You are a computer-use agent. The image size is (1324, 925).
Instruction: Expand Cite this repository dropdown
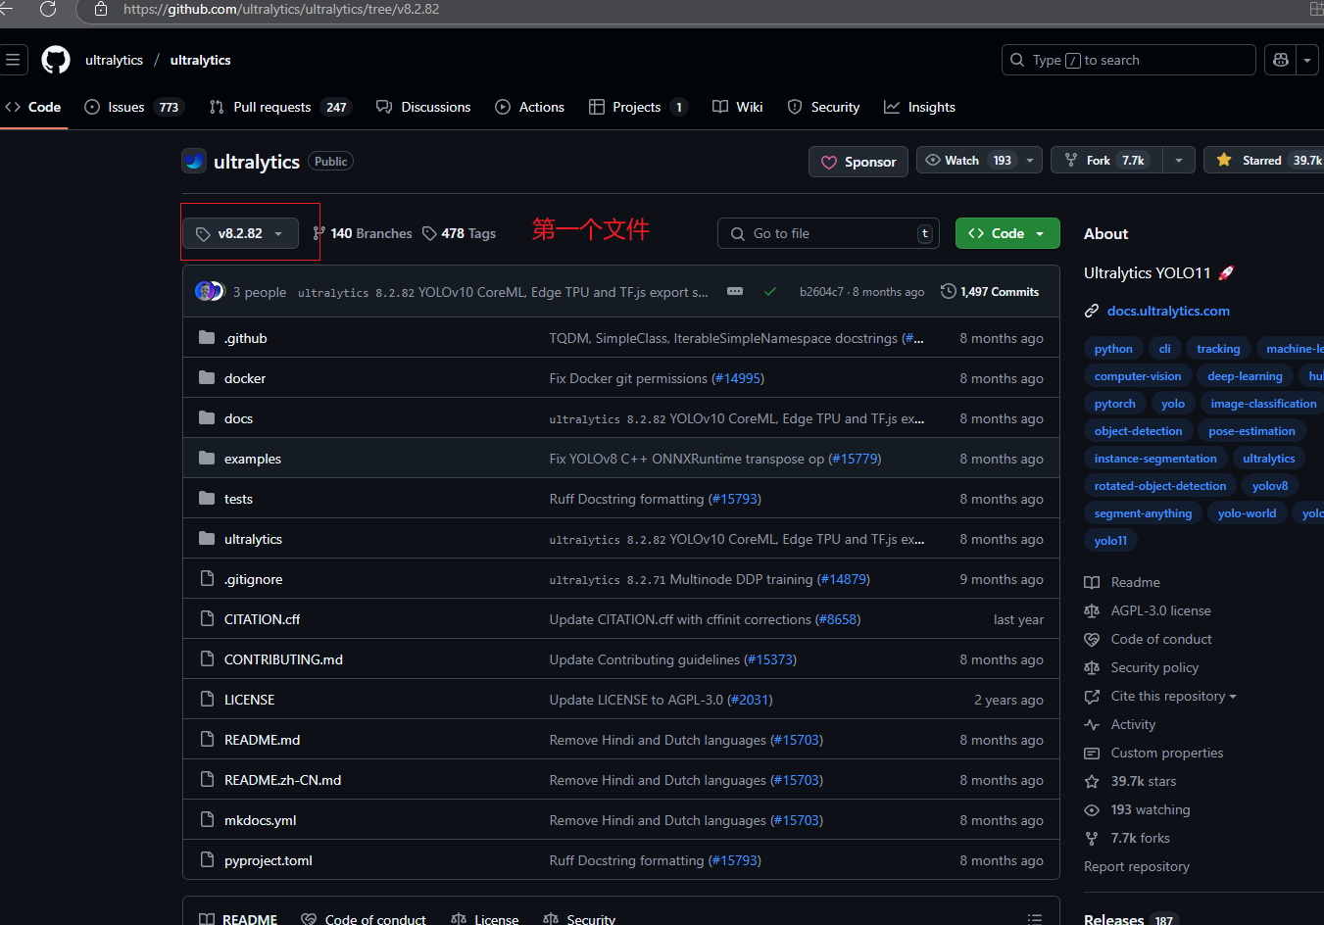1173,696
